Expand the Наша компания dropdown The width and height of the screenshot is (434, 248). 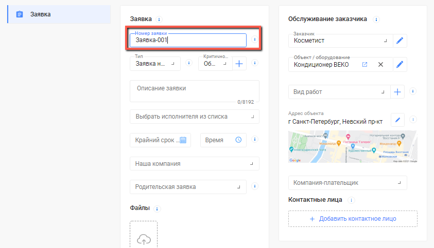point(194,163)
